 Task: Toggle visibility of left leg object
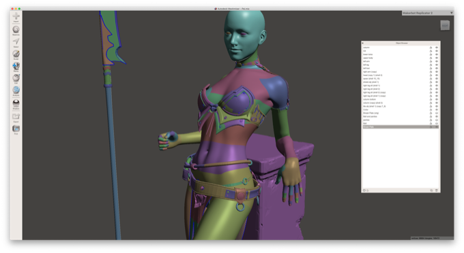click(x=437, y=65)
